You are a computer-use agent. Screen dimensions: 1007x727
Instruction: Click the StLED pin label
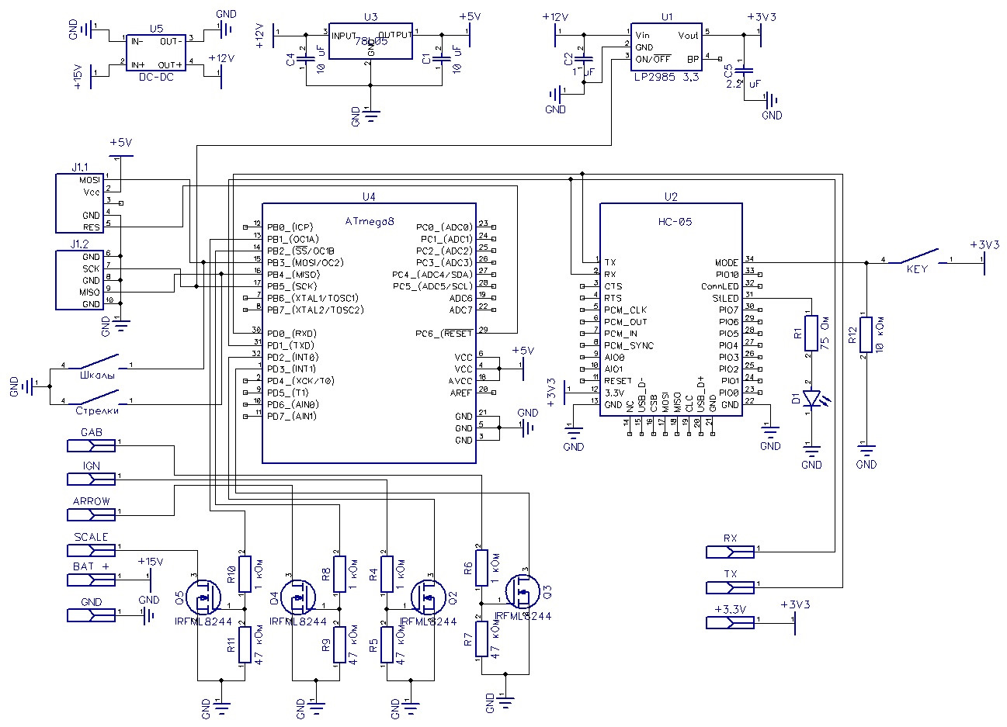(x=725, y=298)
